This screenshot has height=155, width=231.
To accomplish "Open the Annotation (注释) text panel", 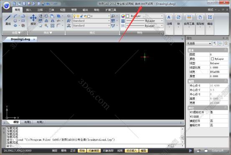I will click(169, 21).
